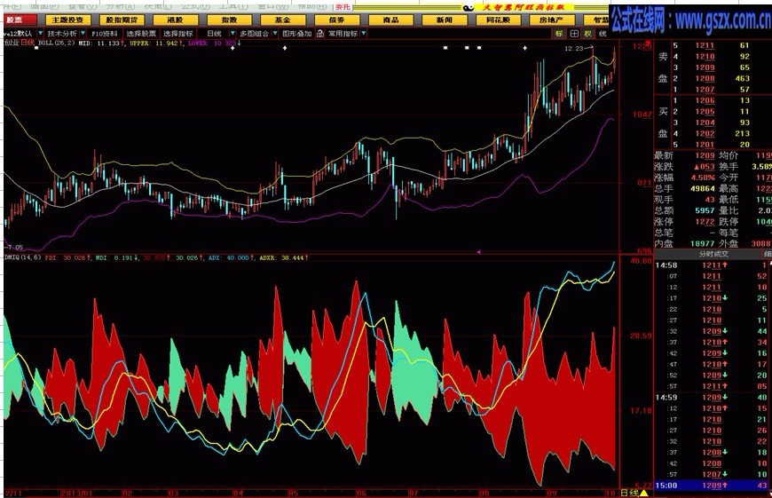Open the 商品 category
Image resolution: width=772 pixels, height=498 pixels.
pos(391,20)
